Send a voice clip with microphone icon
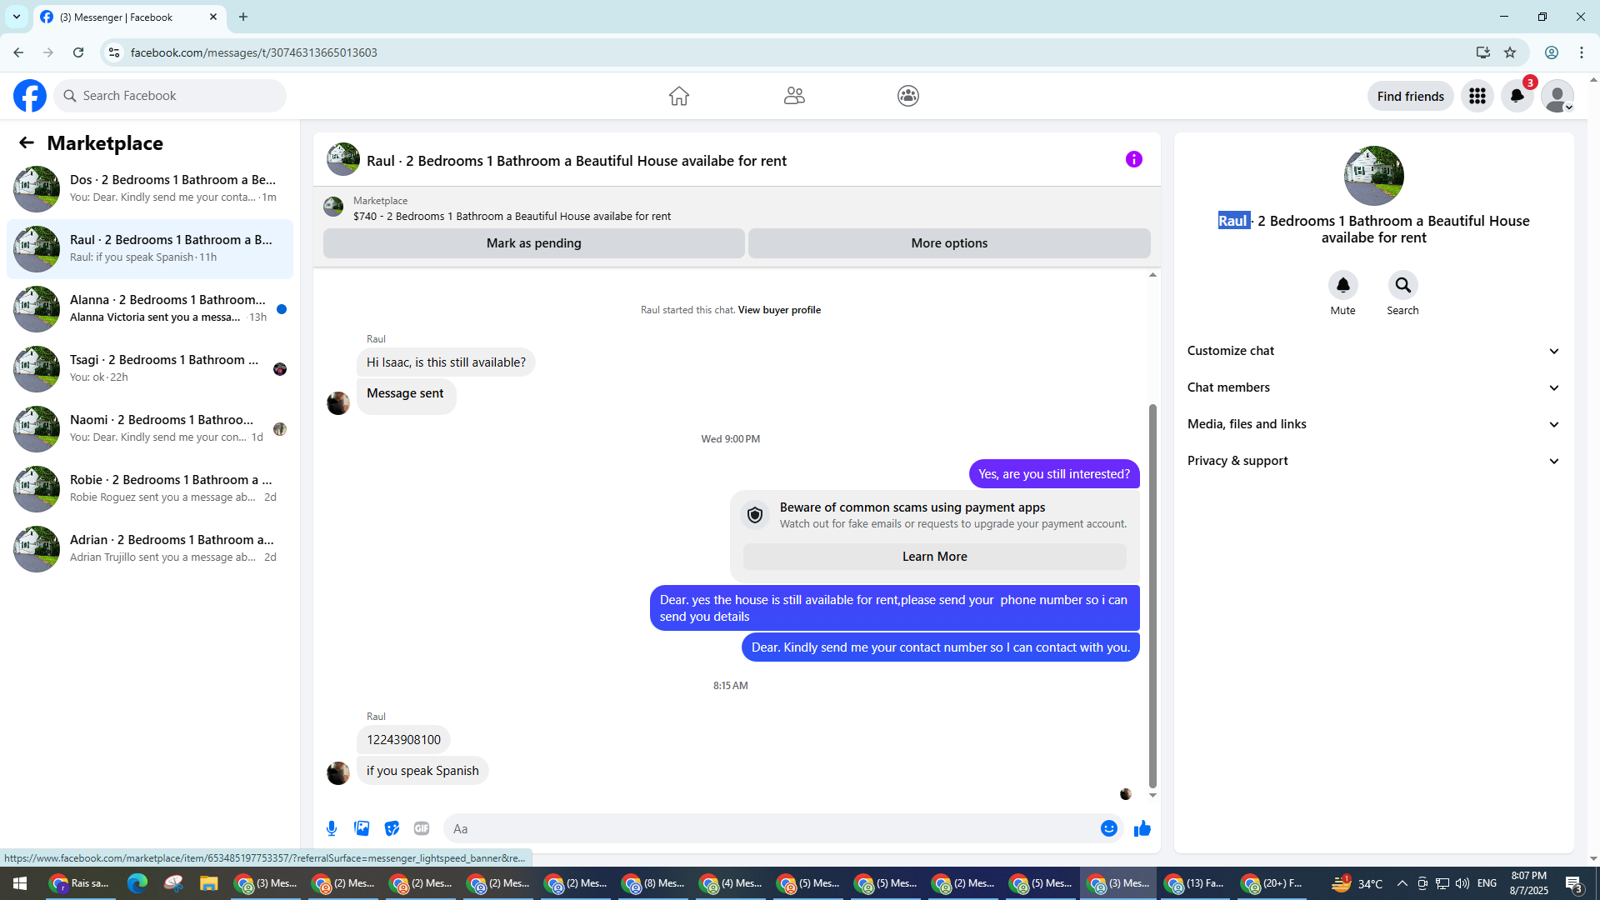Image resolution: width=1600 pixels, height=900 pixels. click(332, 828)
